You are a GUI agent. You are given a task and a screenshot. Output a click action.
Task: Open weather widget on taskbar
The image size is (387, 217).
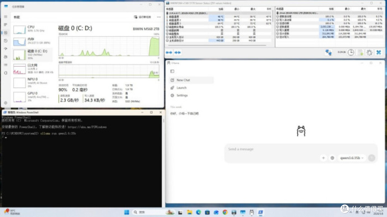(12, 212)
